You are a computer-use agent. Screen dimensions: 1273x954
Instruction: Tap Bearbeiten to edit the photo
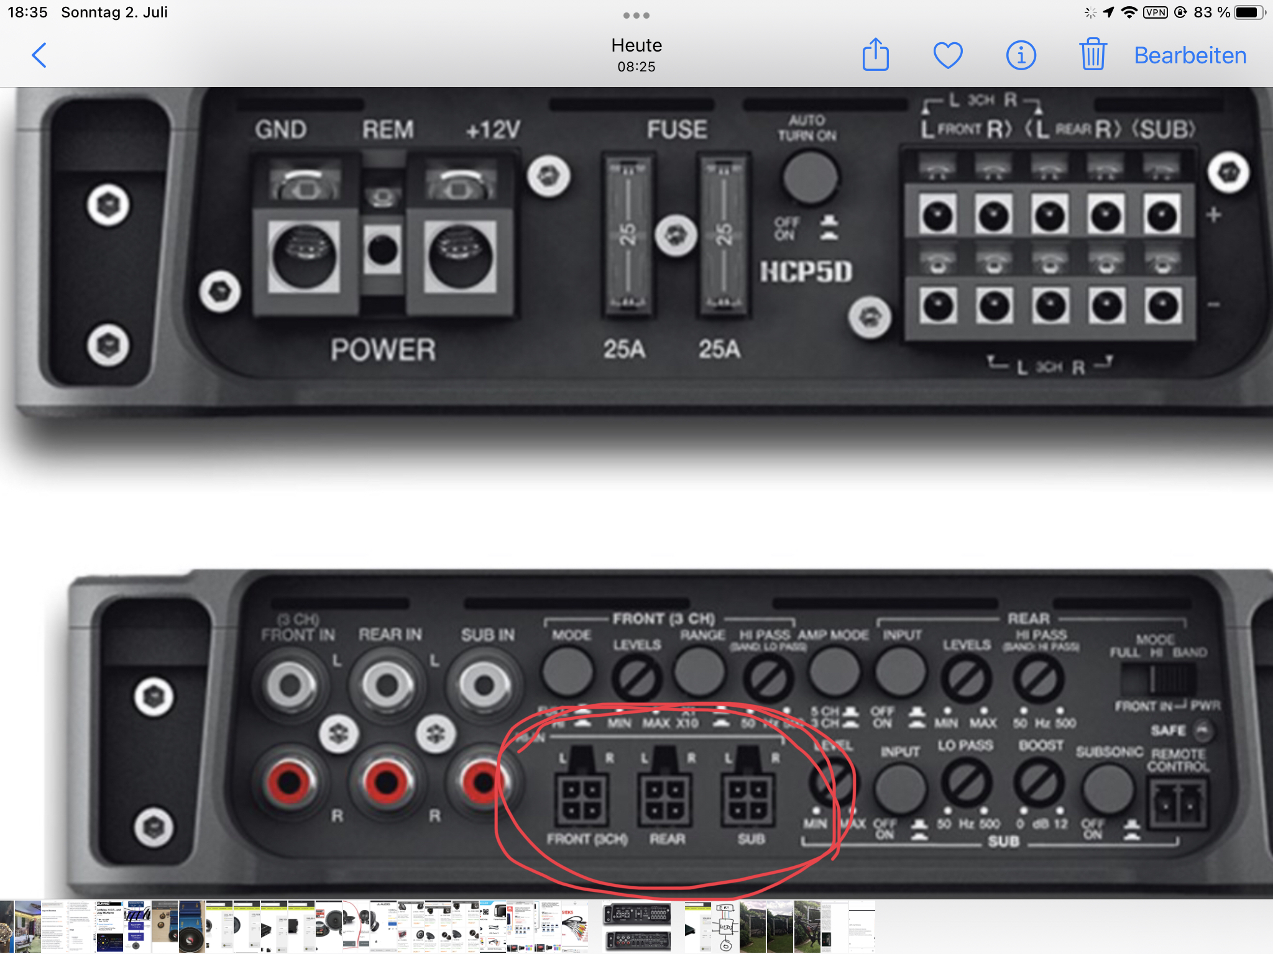(x=1190, y=55)
